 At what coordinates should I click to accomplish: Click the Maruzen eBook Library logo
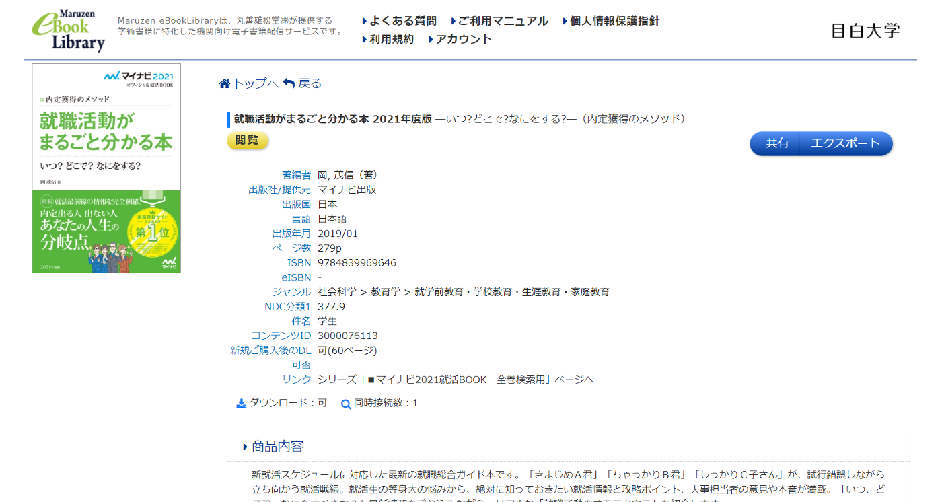(68, 31)
